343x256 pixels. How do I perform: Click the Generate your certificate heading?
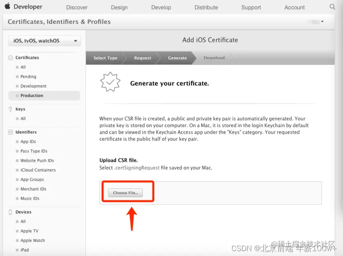click(x=169, y=84)
